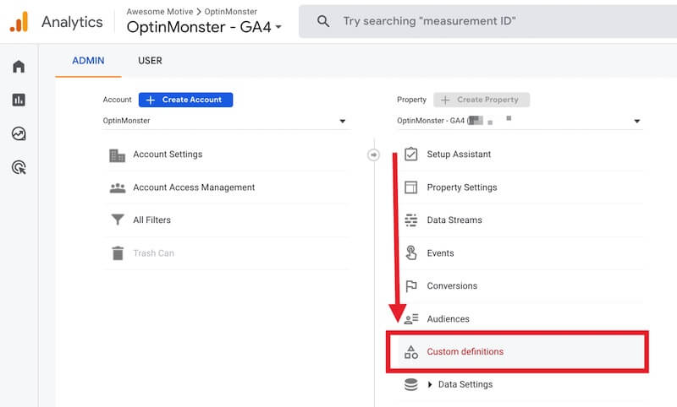Click the Google Analytics logo icon
The width and height of the screenshot is (677, 407).
(19, 22)
